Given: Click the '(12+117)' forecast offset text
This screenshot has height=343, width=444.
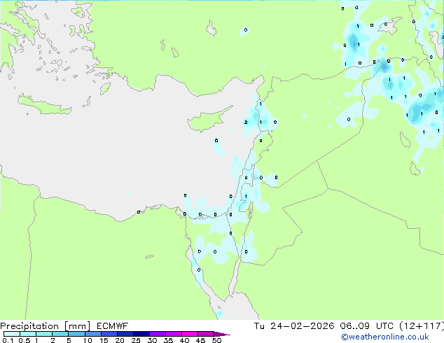Looking at the screenshot, I should (422, 326).
